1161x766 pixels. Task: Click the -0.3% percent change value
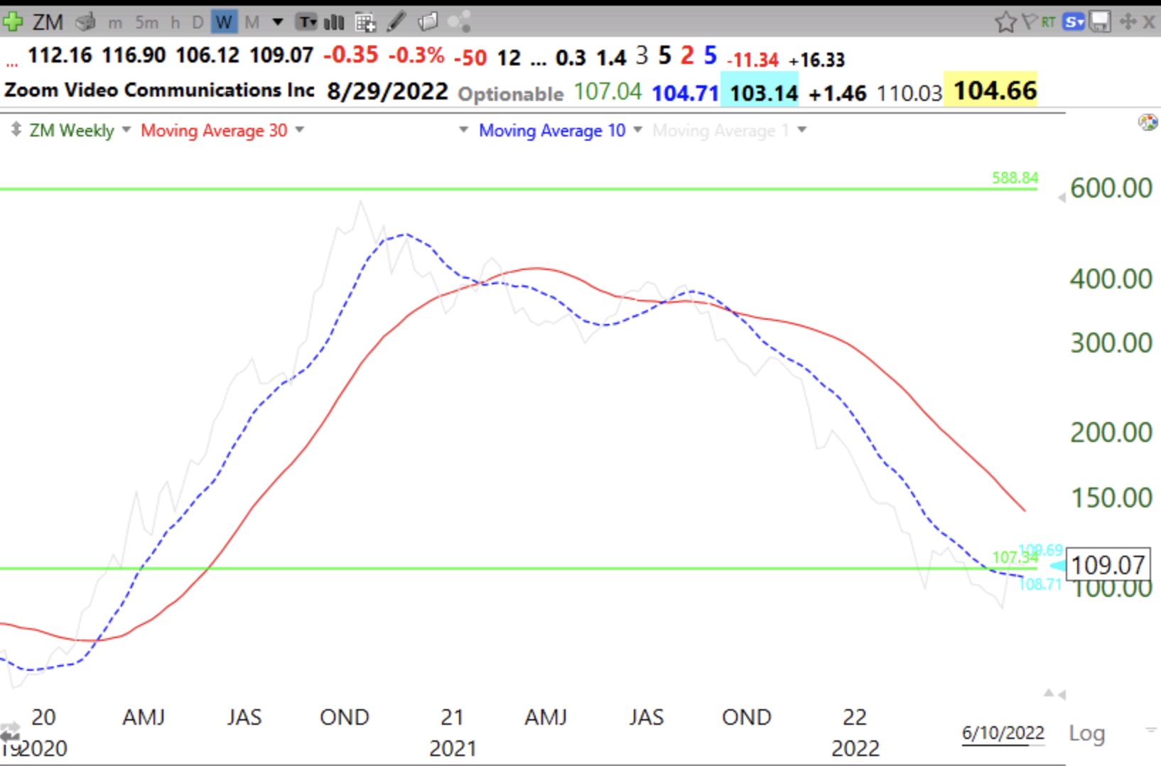click(x=416, y=55)
